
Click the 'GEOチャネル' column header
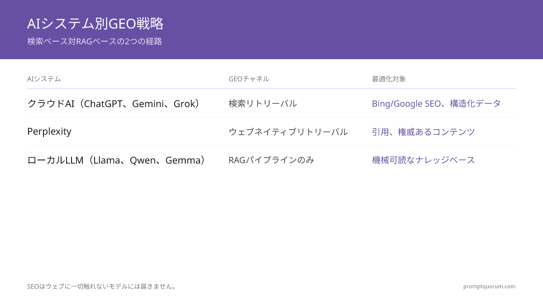[249, 79]
